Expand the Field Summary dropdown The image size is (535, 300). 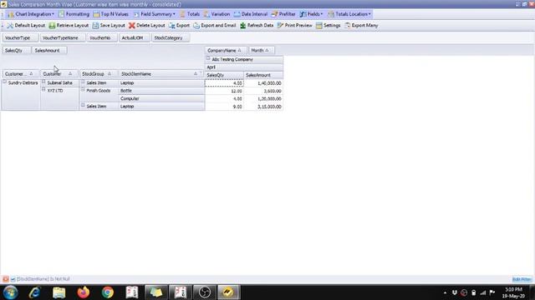pos(154,14)
